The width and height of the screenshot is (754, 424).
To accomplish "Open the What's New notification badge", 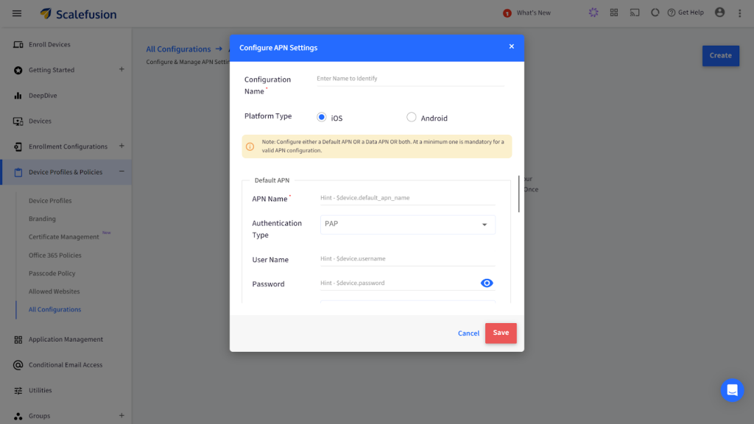I will (507, 13).
